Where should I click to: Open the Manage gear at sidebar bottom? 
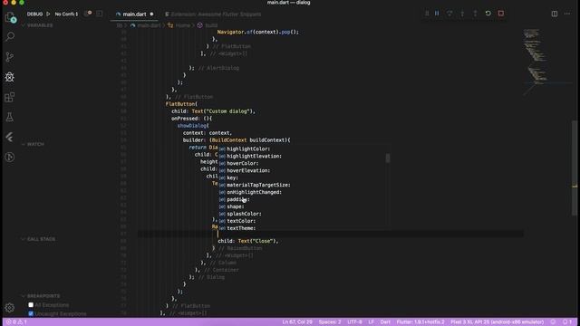10,308
